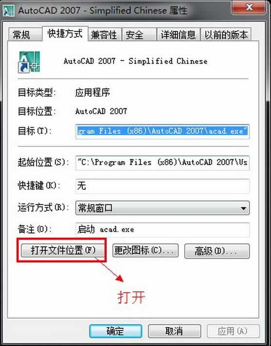Click the 起始位置(S) input field
Image resolution: width=271 pixels, height=346 pixels.
pyautogui.click(x=162, y=163)
